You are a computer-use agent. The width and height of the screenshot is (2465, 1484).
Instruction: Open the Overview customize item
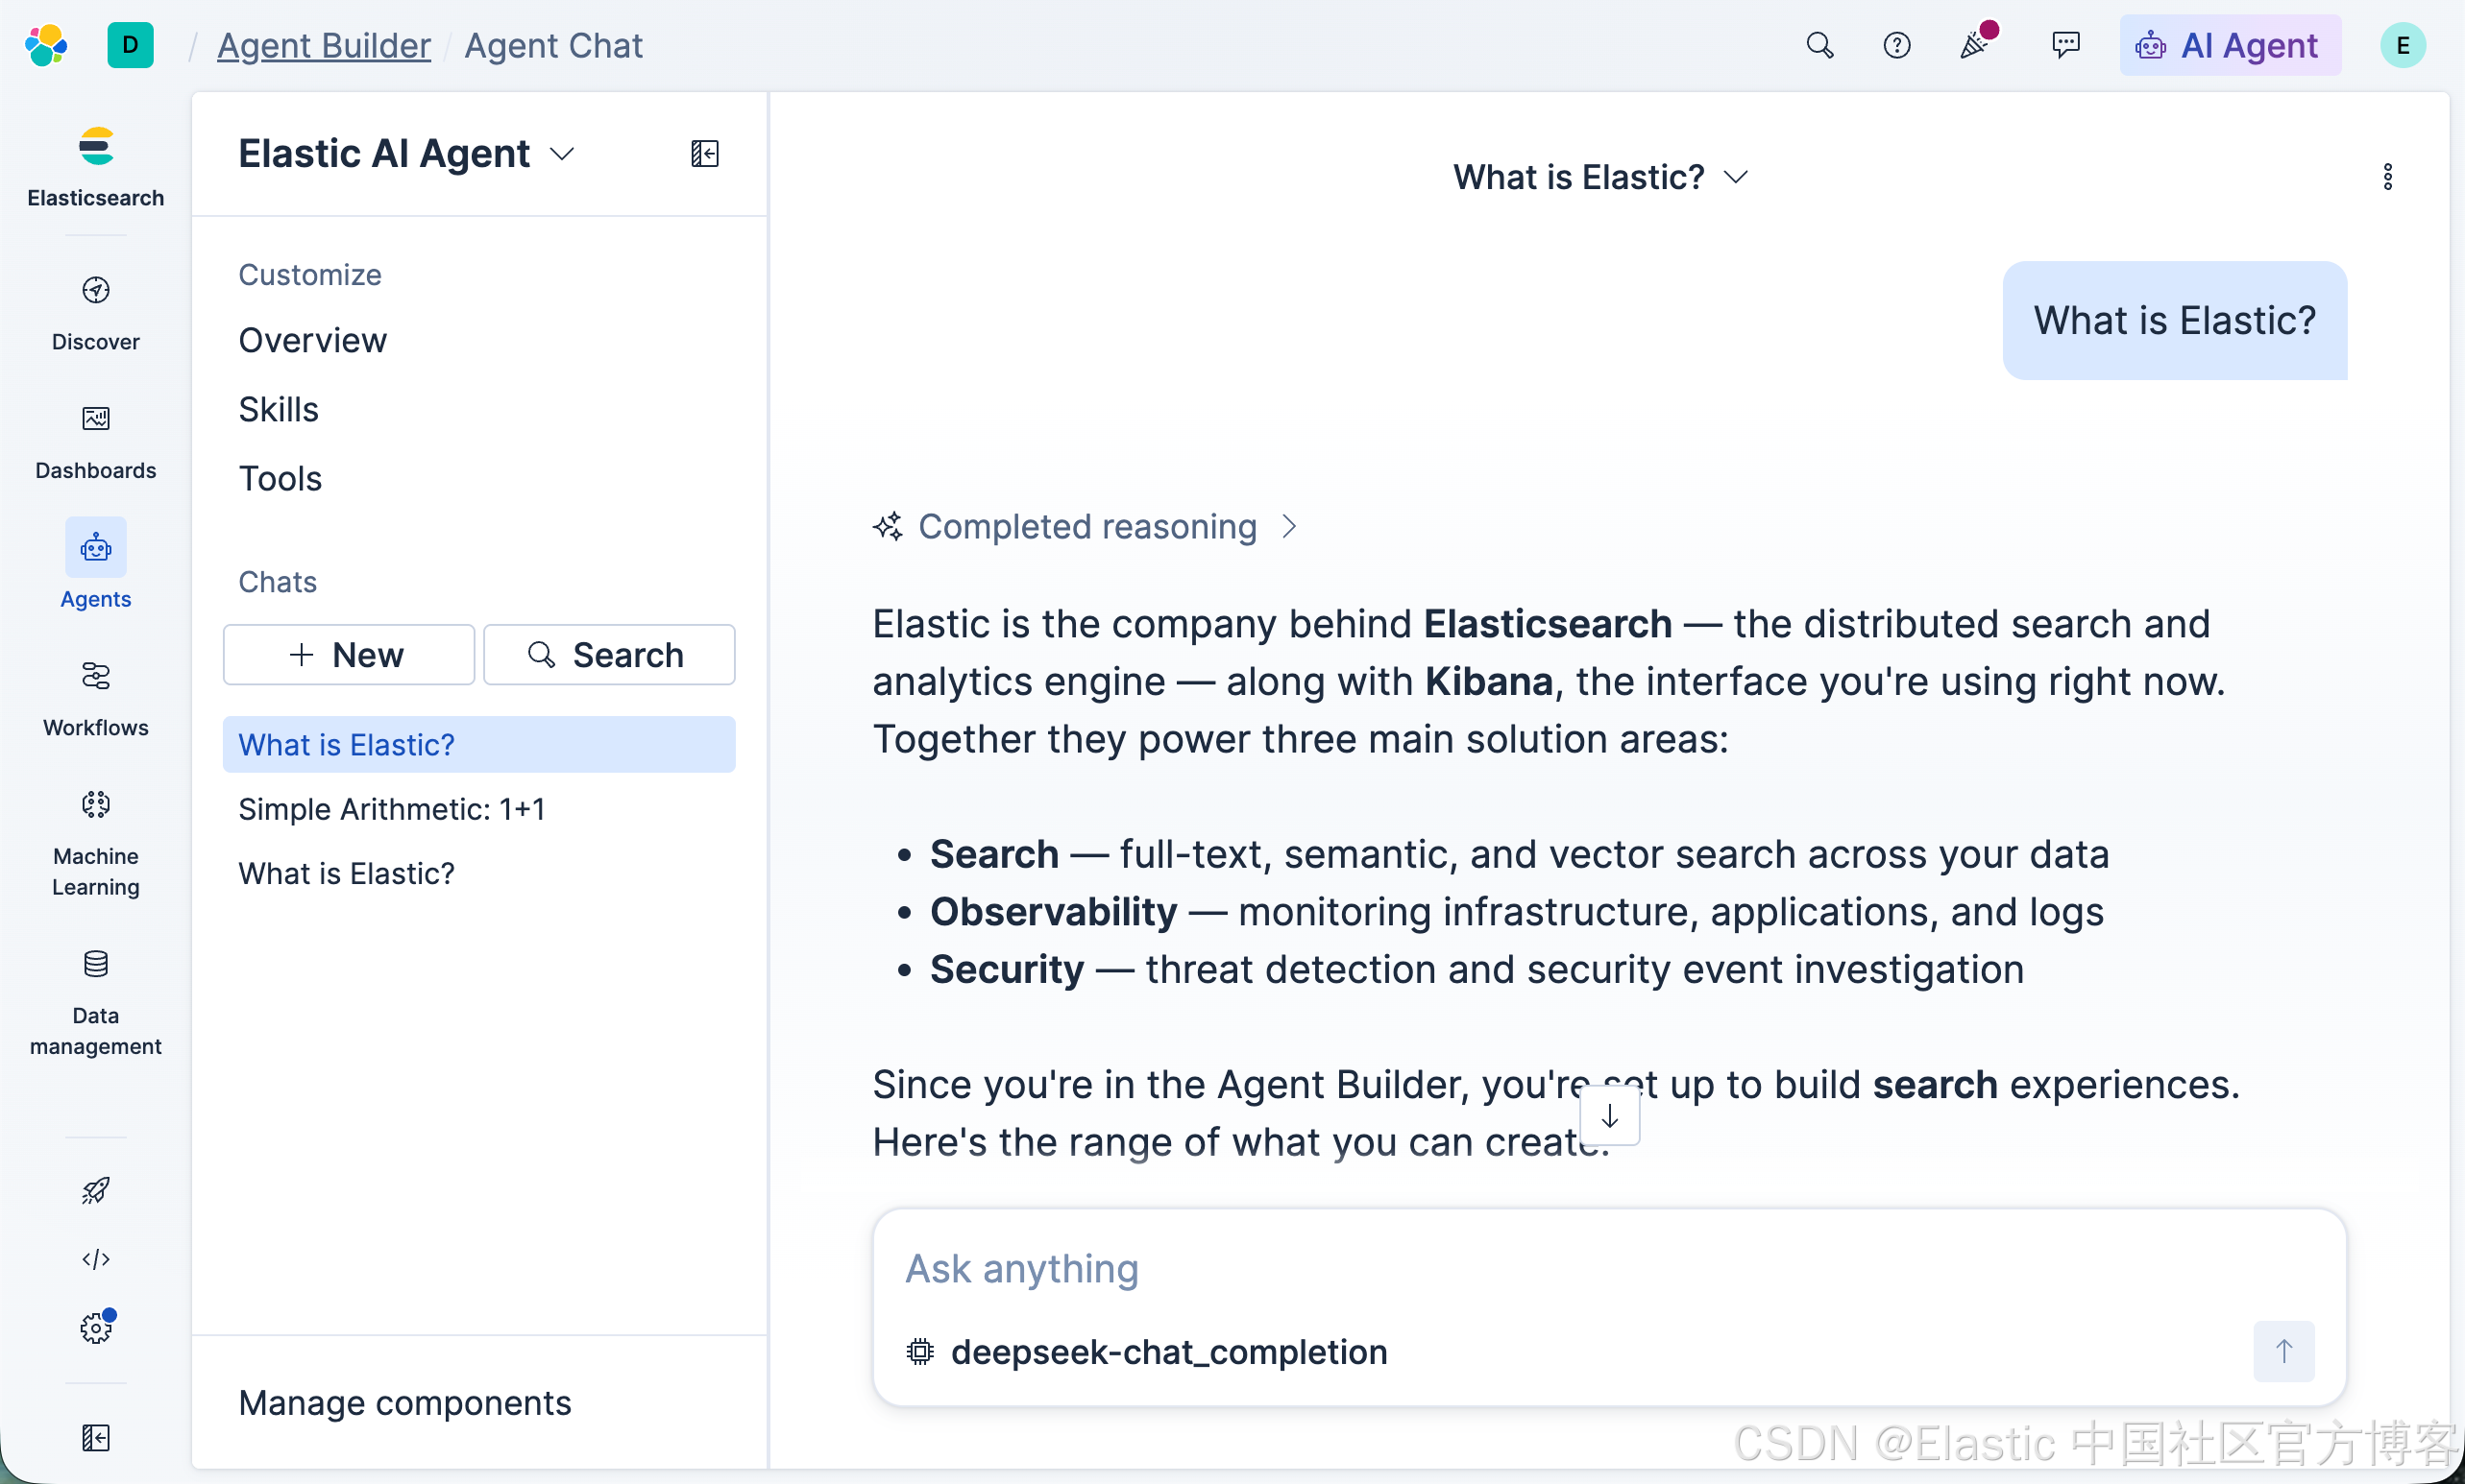[x=312, y=341]
